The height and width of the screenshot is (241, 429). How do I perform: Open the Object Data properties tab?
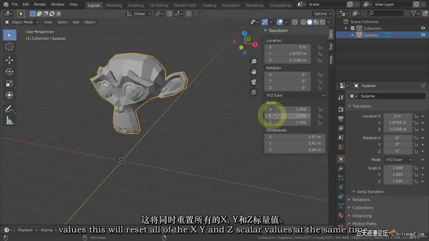tap(341, 206)
